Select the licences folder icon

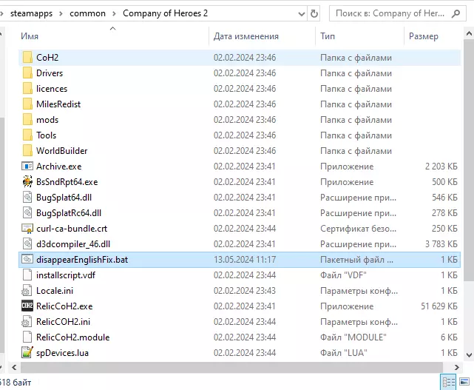[27, 88]
